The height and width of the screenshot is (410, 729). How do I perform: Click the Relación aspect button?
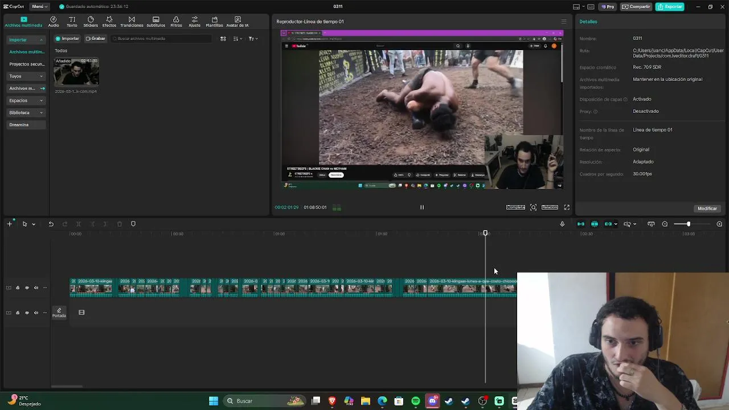(550, 207)
